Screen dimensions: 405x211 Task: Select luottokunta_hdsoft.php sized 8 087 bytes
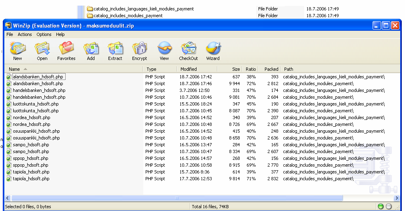pos(36,111)
